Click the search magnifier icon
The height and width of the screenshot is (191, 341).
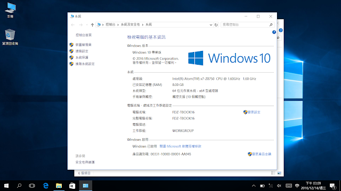pyautogui.click(x=271, y=25)
